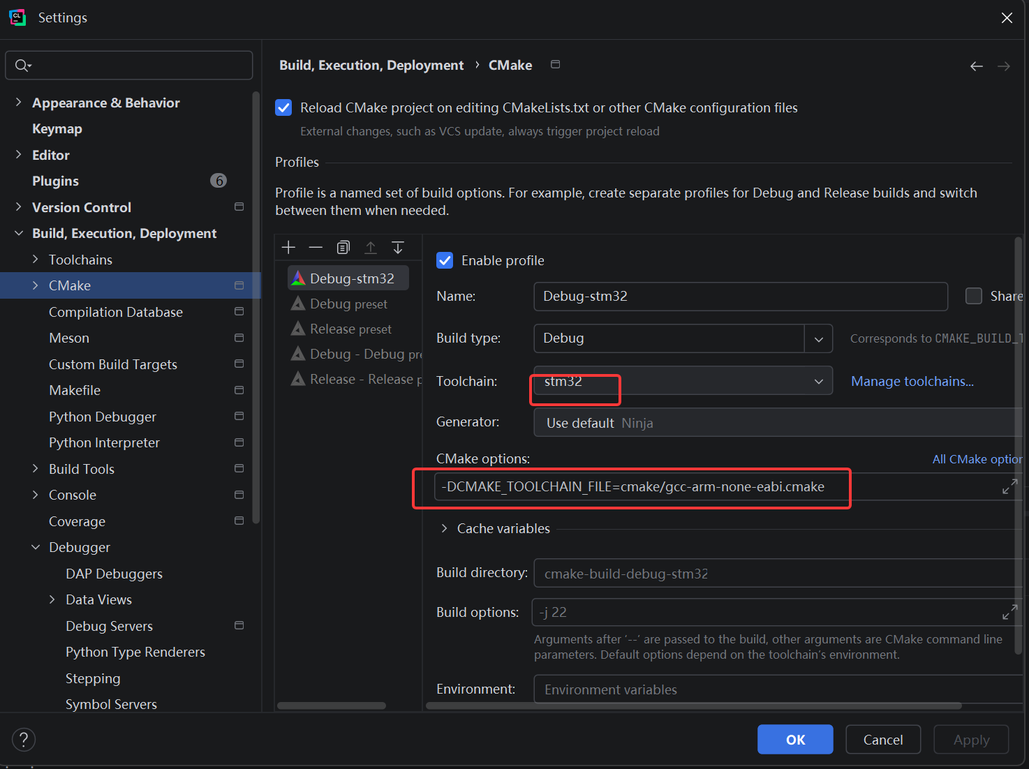
Task: Select Compilation Database settings
Action: [x=116, y=312]
